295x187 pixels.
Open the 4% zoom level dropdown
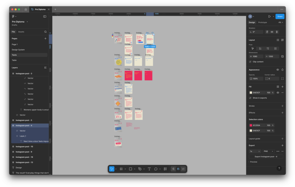point(281,22)
